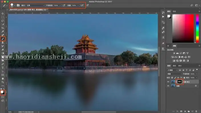
Task: Toggle lock all for the layer
Action: [x=184, y=78]
